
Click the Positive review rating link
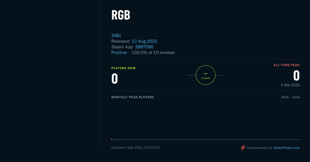119,52
